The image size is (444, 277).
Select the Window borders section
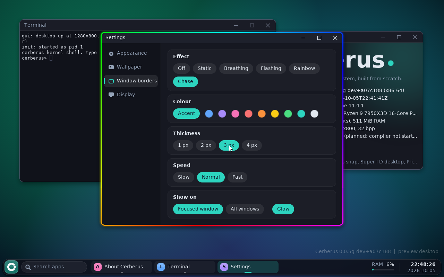pyautogui.click(x=131, y=81)
